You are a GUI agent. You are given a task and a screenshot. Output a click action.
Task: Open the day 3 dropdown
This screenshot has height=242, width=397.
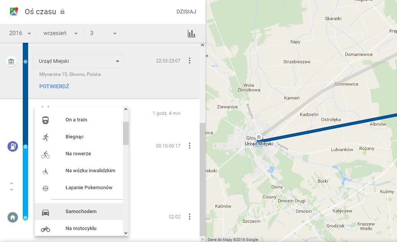pyautogui.click(x=103, y=33)
